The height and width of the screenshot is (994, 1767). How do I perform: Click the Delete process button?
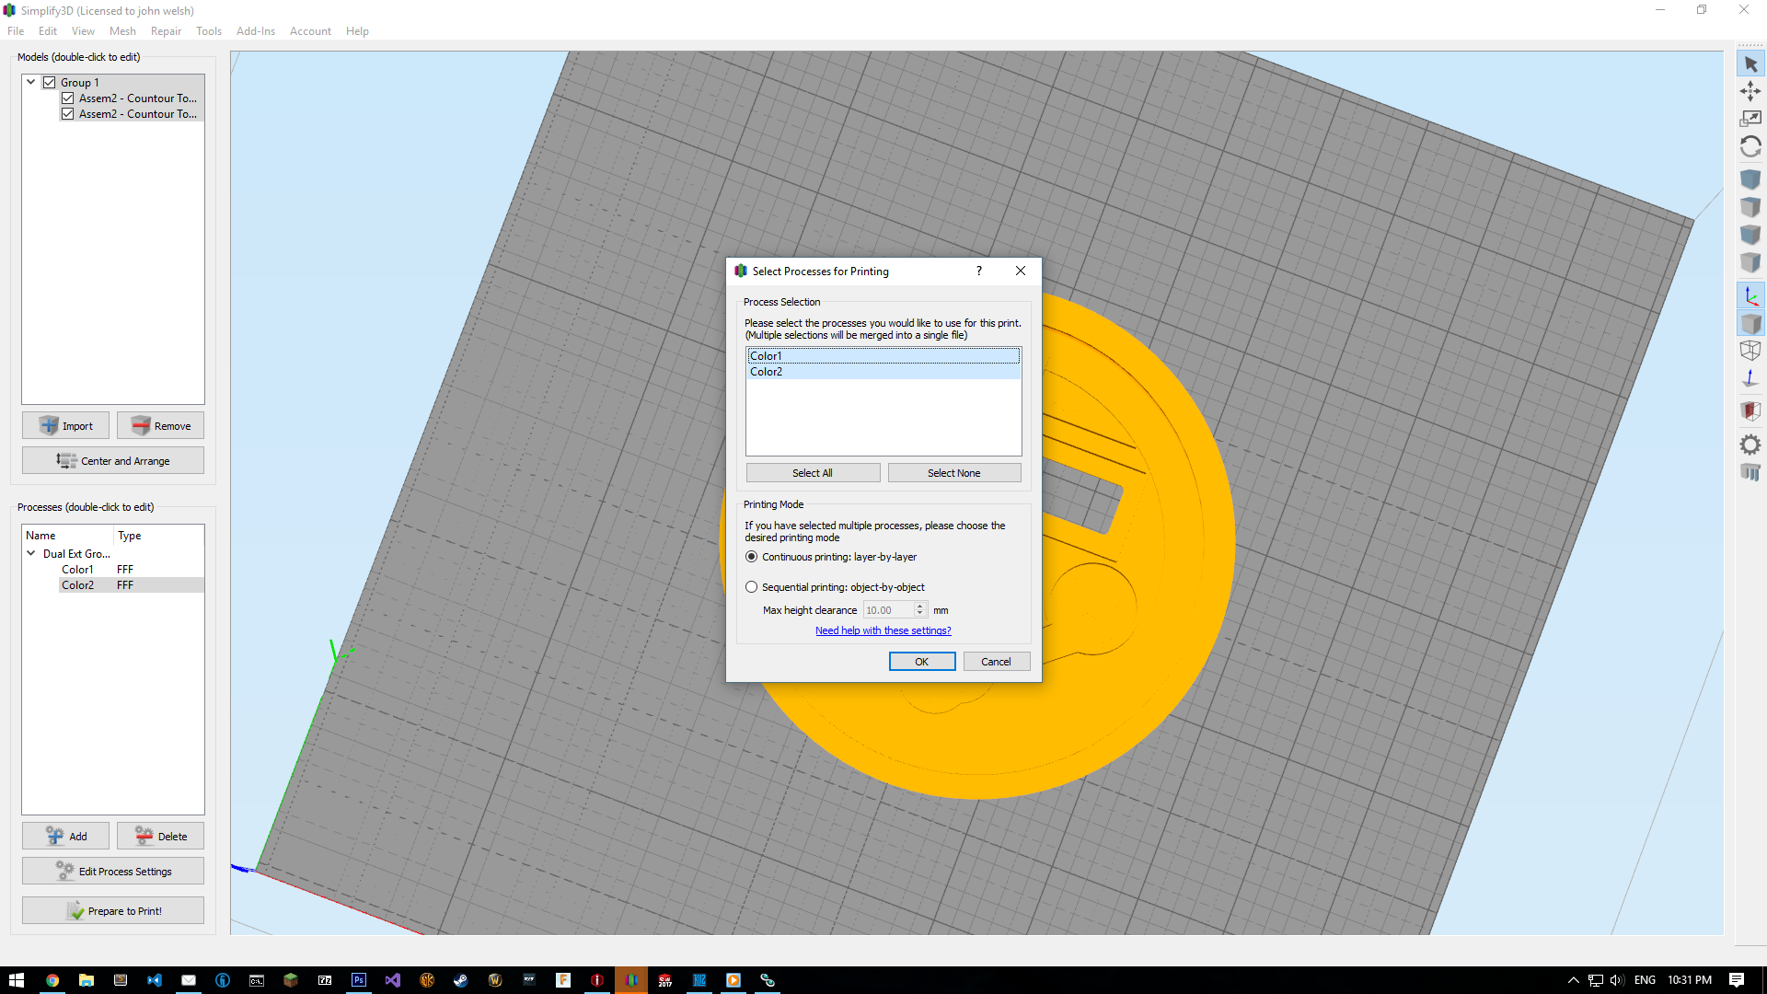[160, 836]
